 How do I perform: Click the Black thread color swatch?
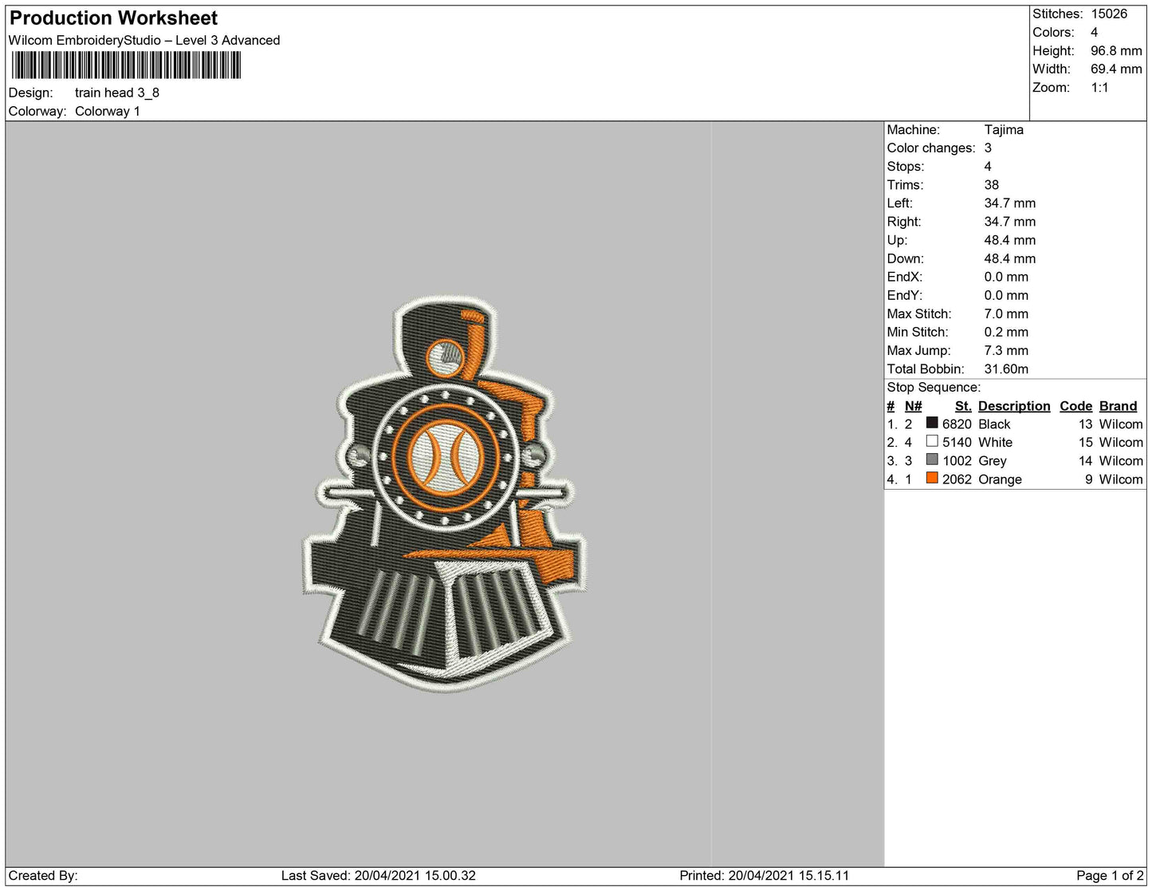point(931,423)
